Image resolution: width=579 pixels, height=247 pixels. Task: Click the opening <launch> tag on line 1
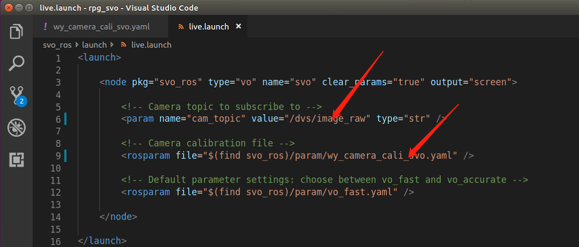pos(100,57)
